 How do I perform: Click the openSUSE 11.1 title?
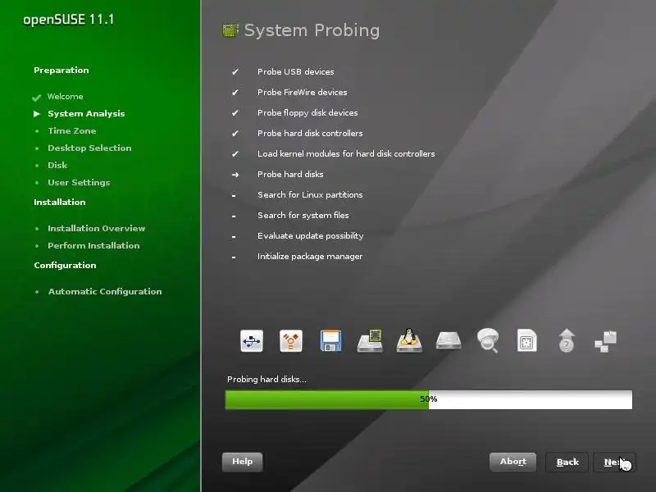click(x=69, y=20)
